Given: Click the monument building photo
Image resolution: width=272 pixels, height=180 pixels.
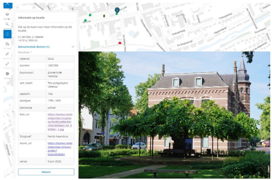Looking at the screenshot, I should pos(174,115).
